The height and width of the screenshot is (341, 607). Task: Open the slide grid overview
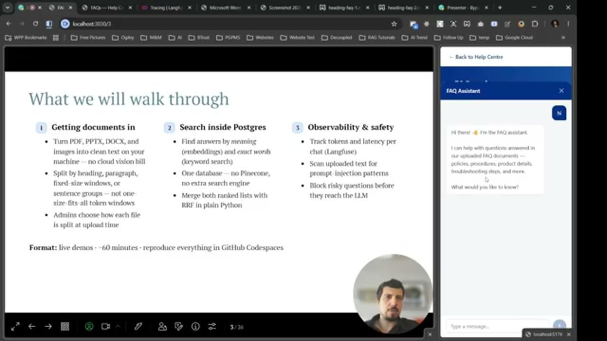(65, 326)
